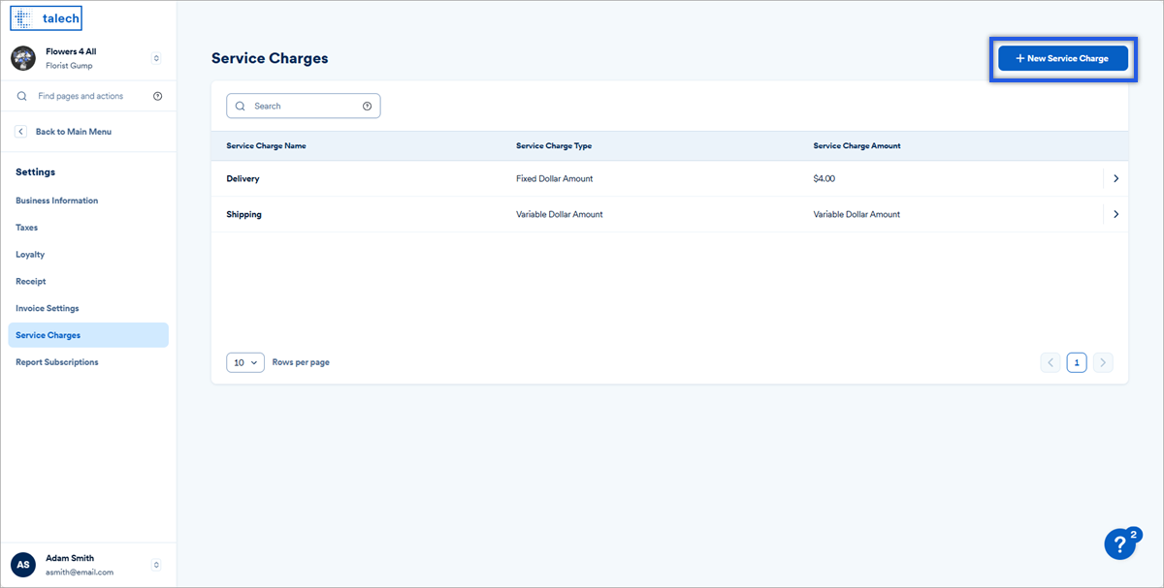Image resolution: width=1164 pixels, height=588 pixels.
Task: Open Business Information settings
Action: 56,201
